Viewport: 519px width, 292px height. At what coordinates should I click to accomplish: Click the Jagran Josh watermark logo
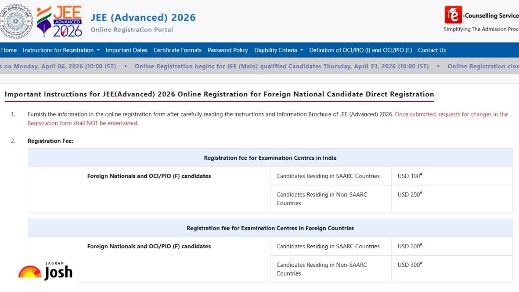point(46,271)
